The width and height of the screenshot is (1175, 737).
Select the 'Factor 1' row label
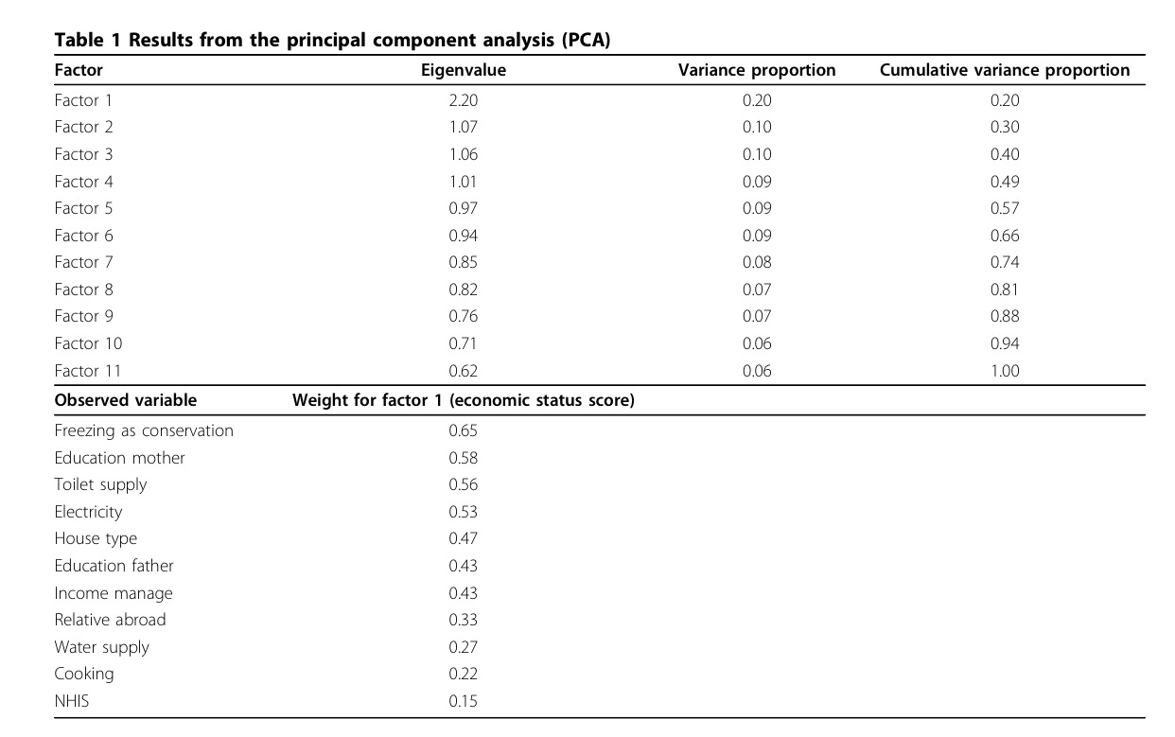[83, 100]
